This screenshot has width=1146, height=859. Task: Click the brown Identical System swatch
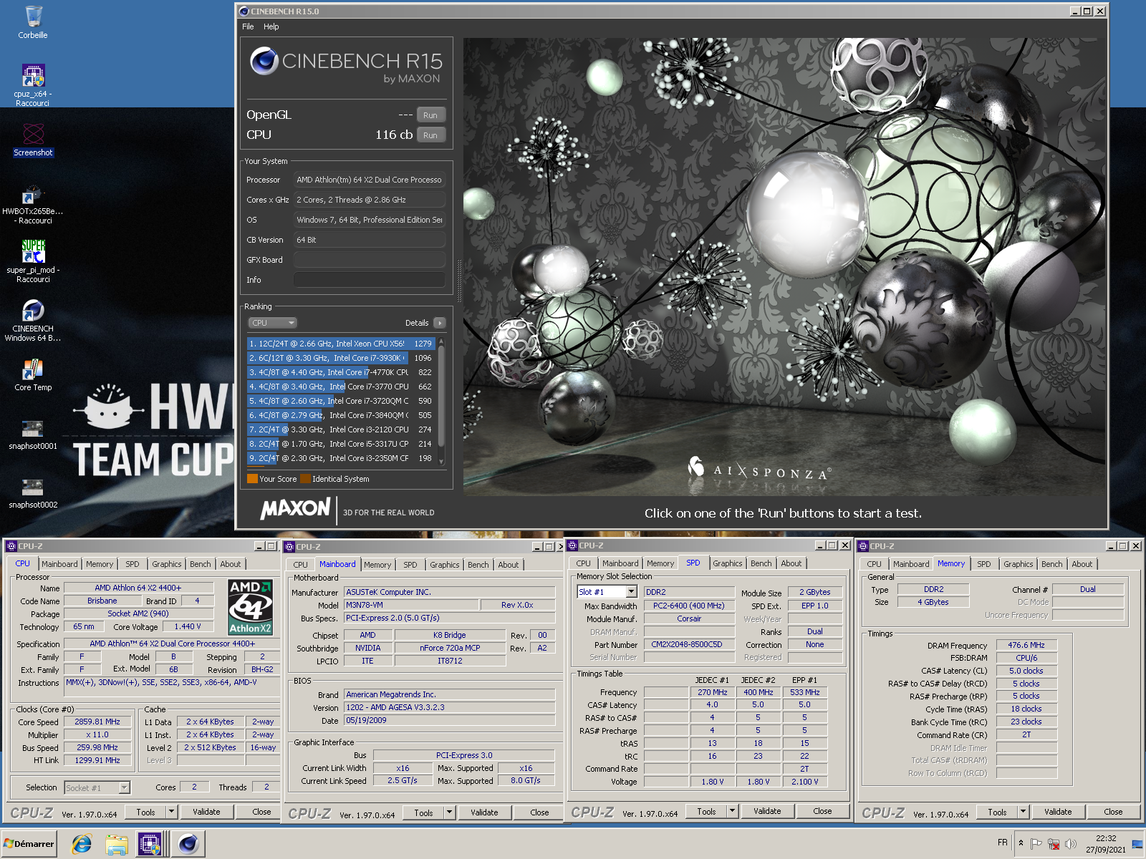point(305,479)
